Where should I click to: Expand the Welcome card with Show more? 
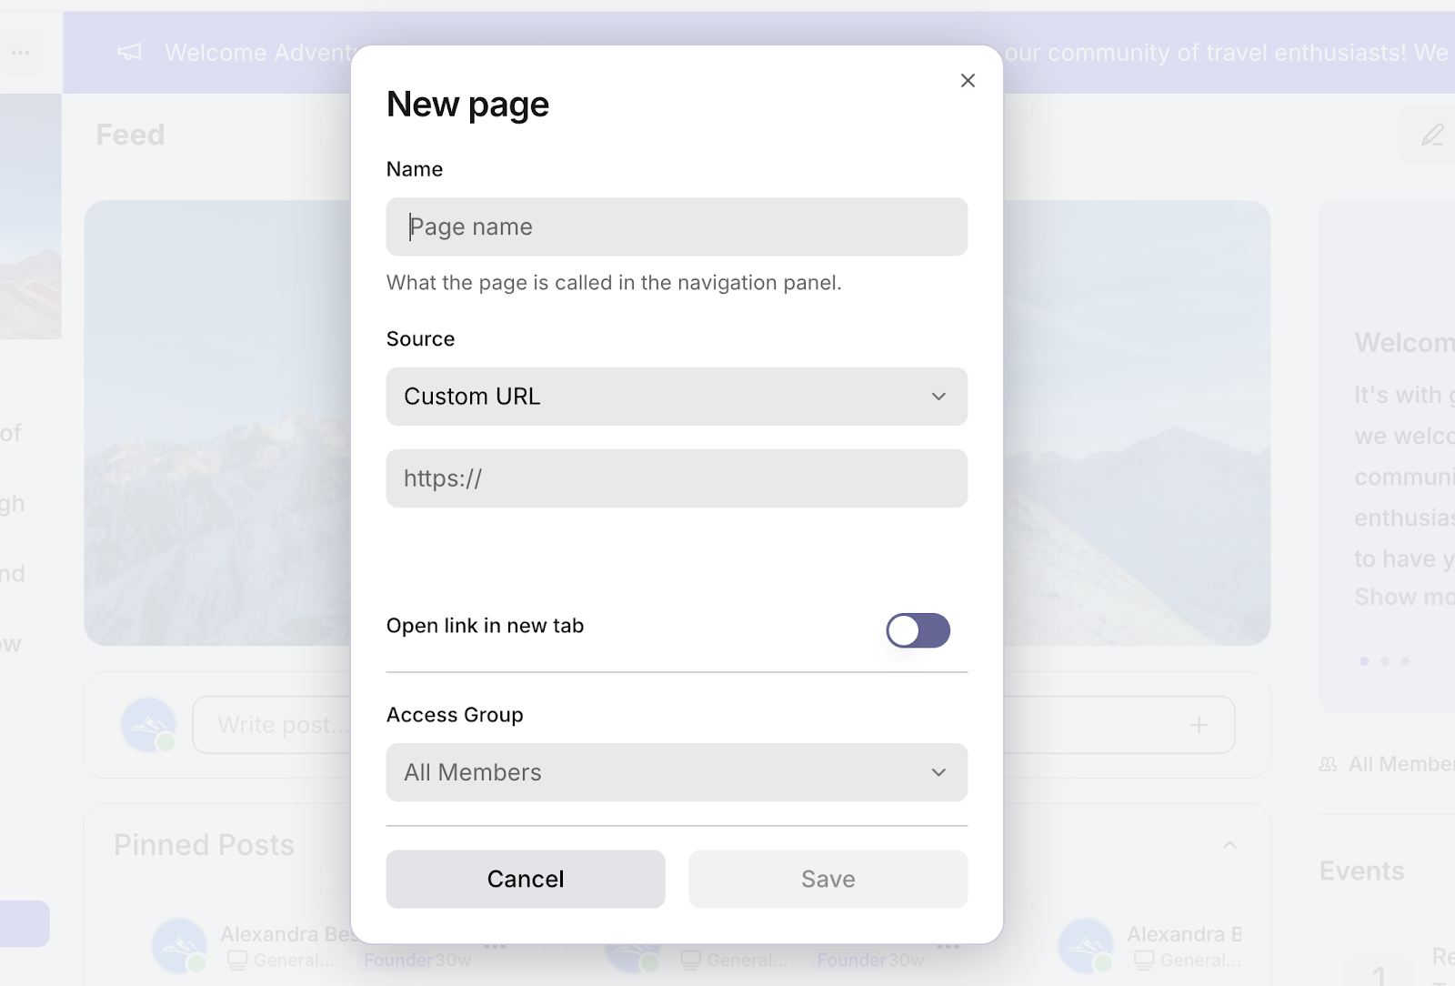1400,597
